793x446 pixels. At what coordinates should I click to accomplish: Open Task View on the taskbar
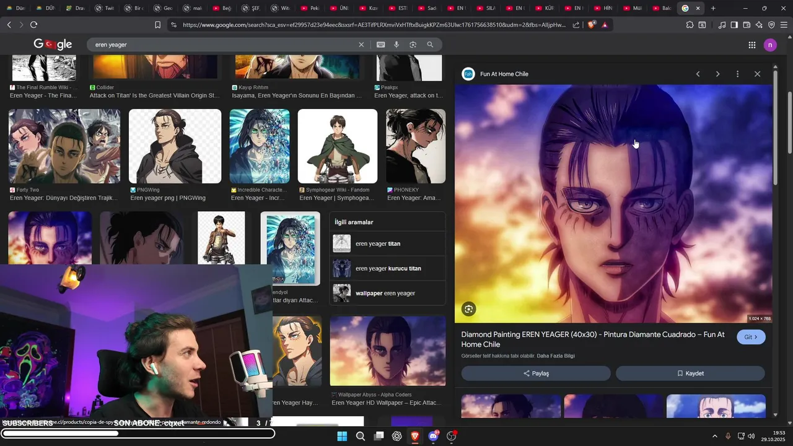pos(379,436)
